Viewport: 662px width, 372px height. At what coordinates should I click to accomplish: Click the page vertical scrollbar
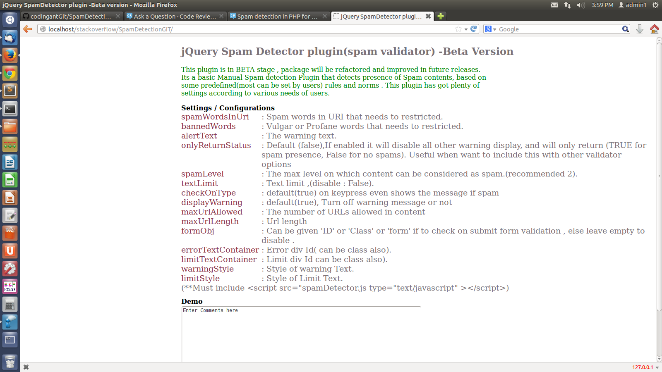pyautogui.click(x=659, y=176)
